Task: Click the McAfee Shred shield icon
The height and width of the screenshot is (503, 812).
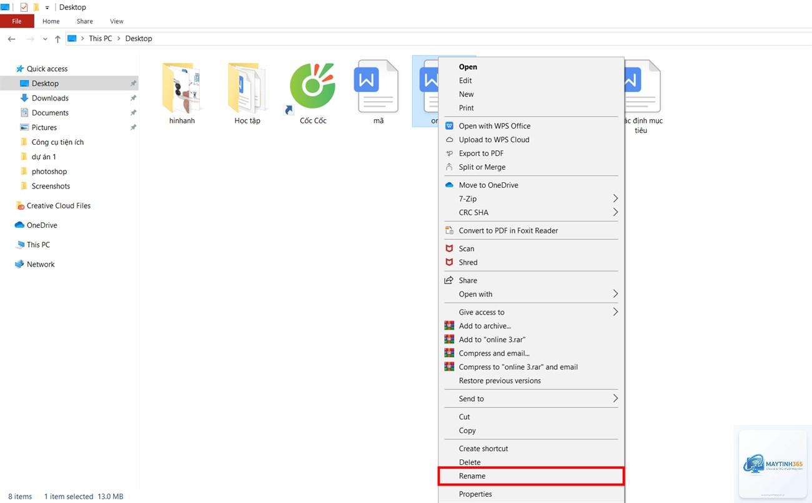Action: coord(449,262)
